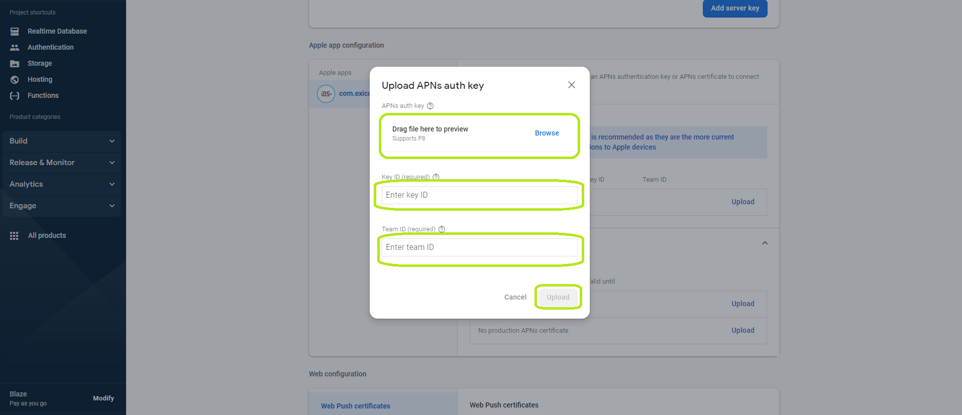Click help icon beside Key ID label
The image size is (962, 415).
click(436, 177)
